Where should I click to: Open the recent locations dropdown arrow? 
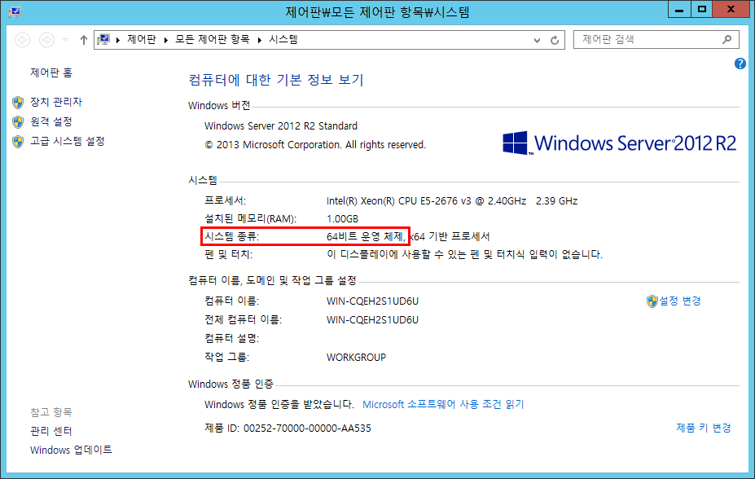pyautogui.click(x=65, y=39)
